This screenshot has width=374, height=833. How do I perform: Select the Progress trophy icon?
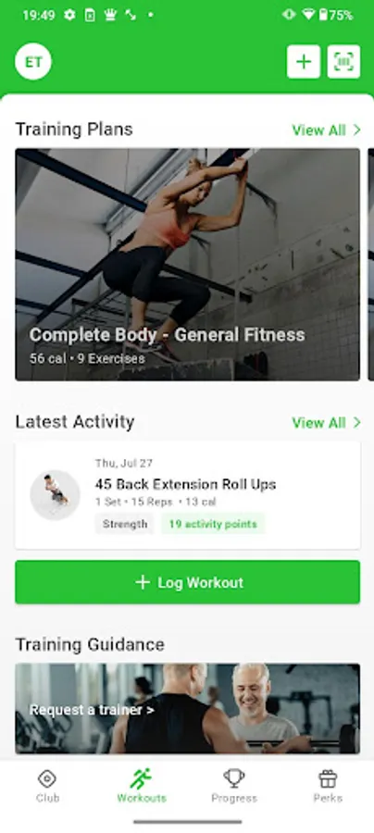pos(233,778)
